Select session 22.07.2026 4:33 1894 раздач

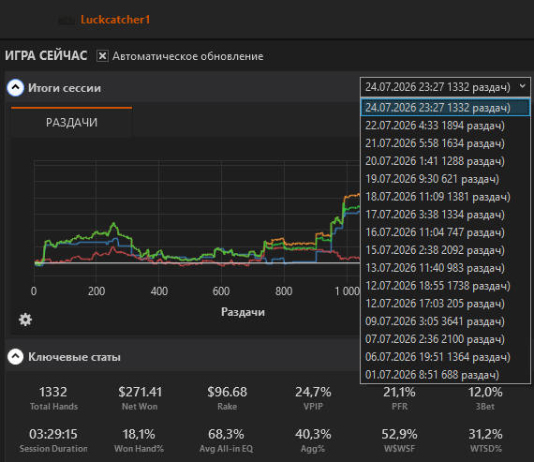(x=445, y=126)
